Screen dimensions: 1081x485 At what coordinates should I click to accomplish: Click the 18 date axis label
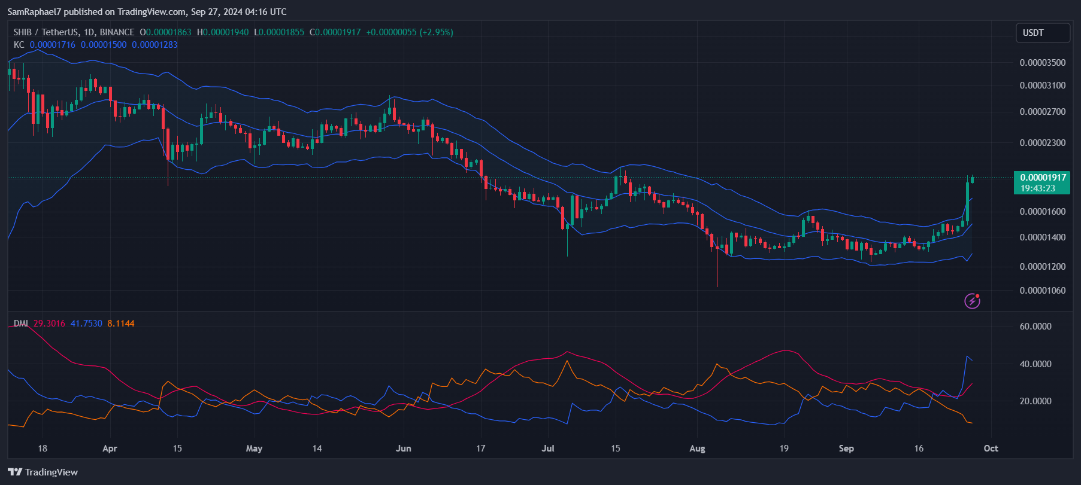click(43, 449)
